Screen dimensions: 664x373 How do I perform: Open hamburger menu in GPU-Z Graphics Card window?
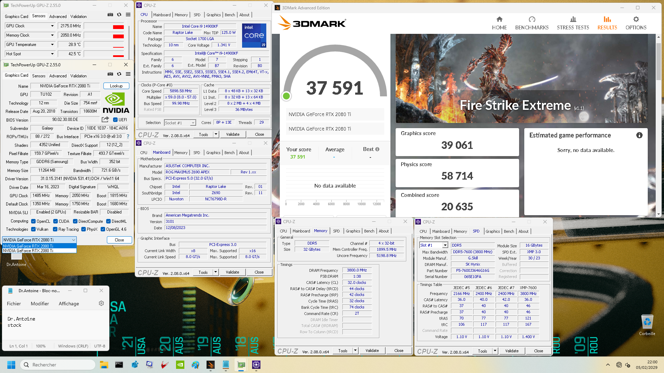coord(128,74)
